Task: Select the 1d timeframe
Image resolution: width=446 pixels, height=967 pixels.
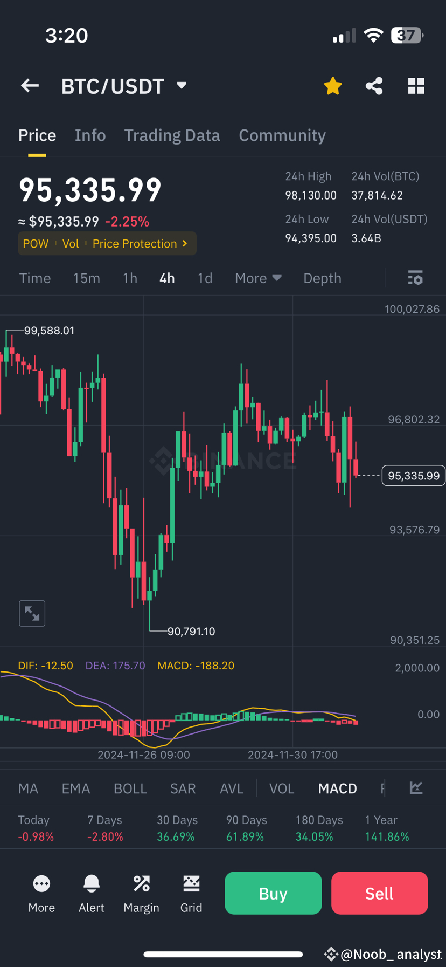Action: point(205,278)
